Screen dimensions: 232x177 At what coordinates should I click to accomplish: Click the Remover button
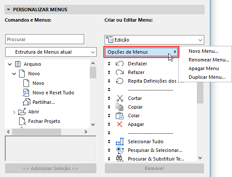pos(154,168)
